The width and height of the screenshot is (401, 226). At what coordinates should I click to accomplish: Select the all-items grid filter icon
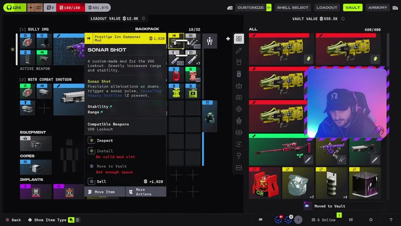(239, 39)
